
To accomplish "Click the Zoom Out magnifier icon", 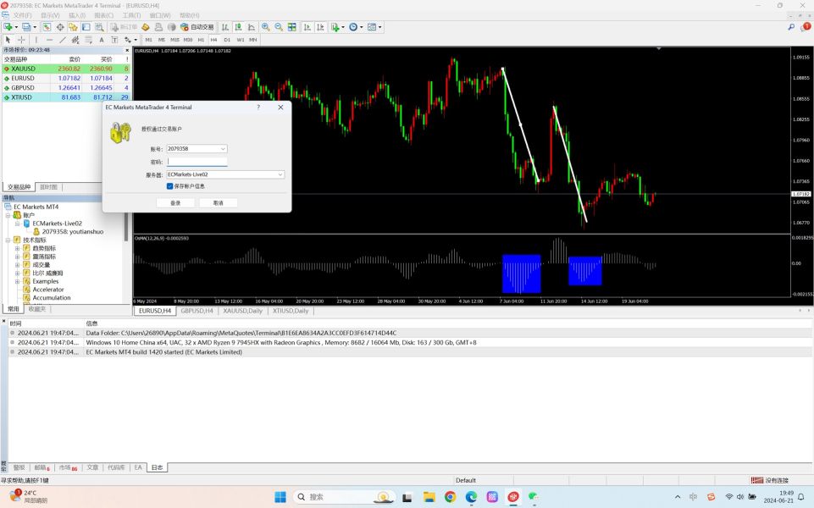I will point(279,27).
